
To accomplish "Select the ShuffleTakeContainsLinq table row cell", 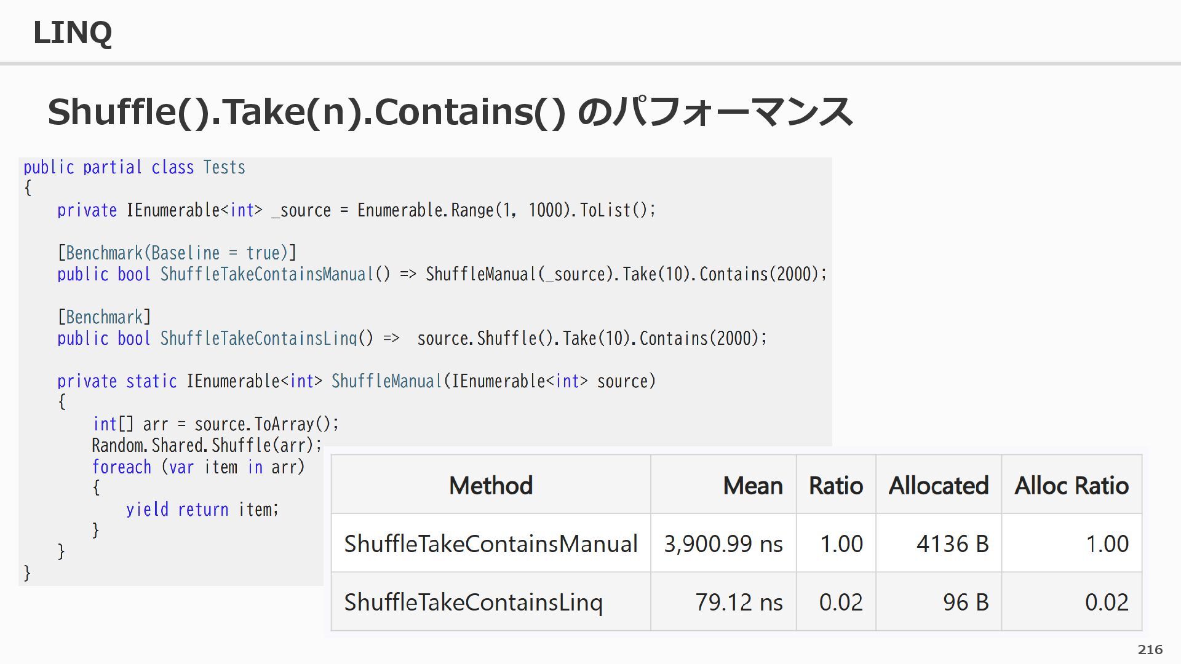I will point(473,602).
